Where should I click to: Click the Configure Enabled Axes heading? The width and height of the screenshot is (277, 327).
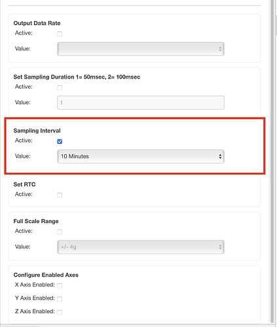[x=46, y=275]
